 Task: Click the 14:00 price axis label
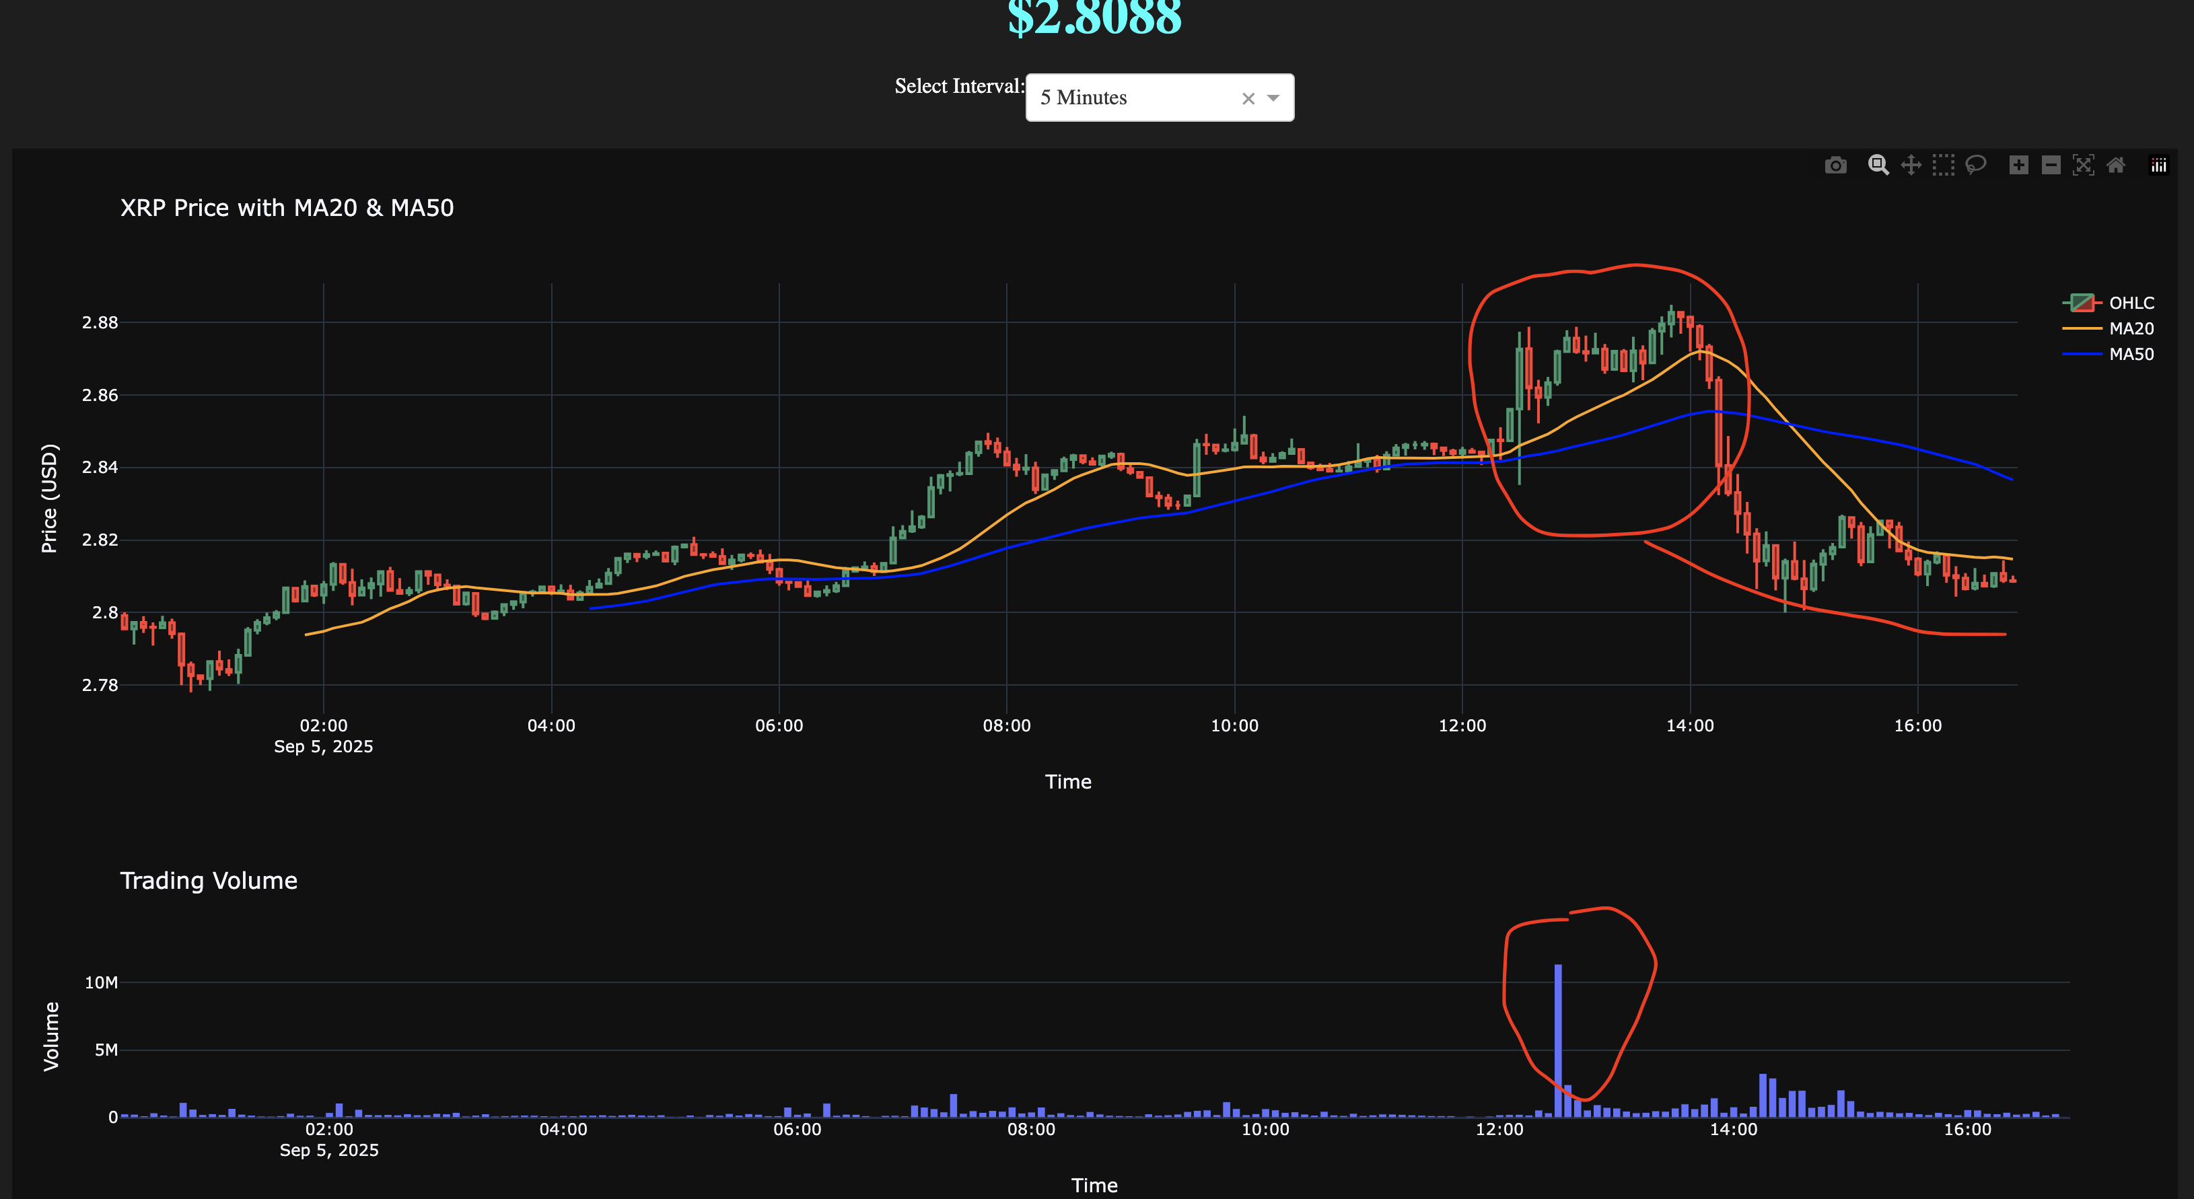coord(1690,725)
